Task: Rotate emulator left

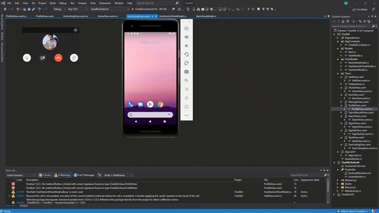Action: coord(187,54)
